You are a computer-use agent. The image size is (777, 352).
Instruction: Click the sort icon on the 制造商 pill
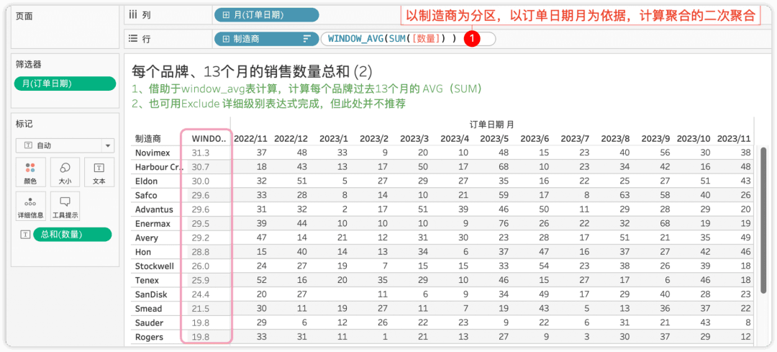(x=307, y=39)
